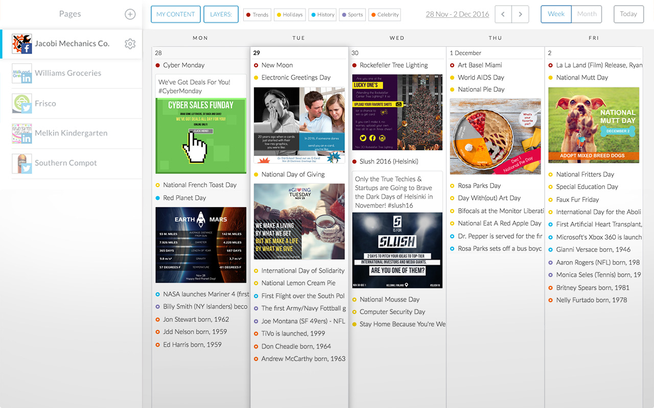
Task: Click the LAYERS button
Action: (x=221, y=14)
